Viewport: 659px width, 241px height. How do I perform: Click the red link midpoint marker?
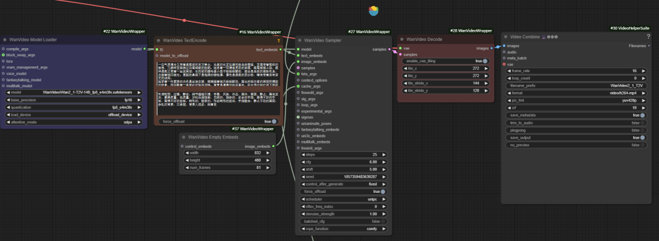(184, 20)
